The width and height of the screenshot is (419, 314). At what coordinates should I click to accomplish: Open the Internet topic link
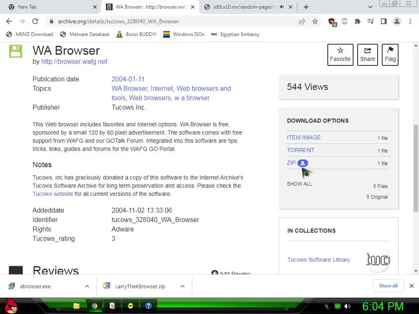click(x=162, y=88)
